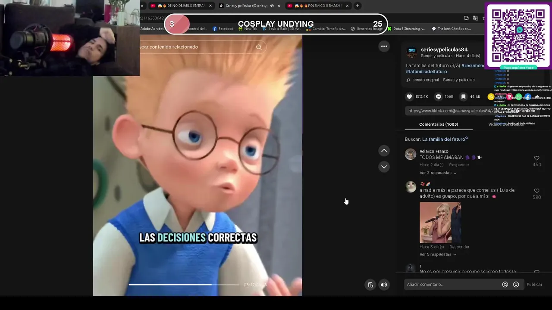Open Adobe Acrobat bookmark

(x=152, y=29)
